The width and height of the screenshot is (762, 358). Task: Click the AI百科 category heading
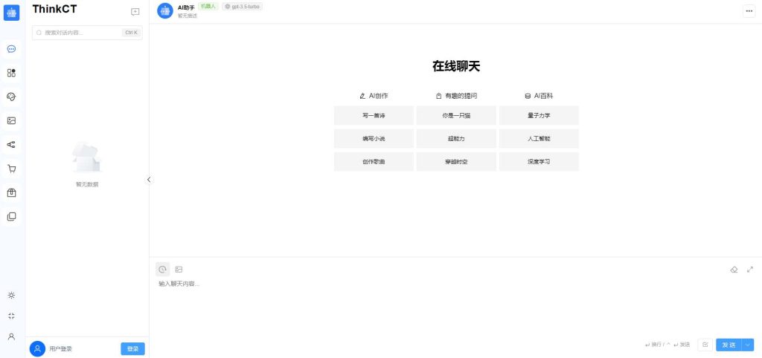(539, 96)
